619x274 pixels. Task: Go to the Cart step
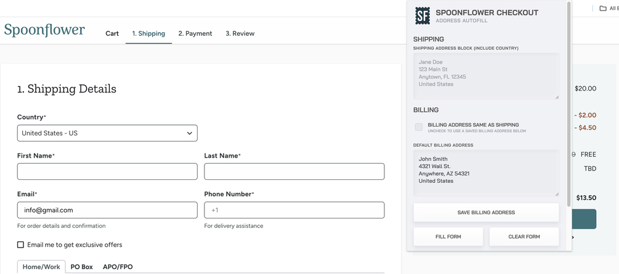tap(112, 33)
